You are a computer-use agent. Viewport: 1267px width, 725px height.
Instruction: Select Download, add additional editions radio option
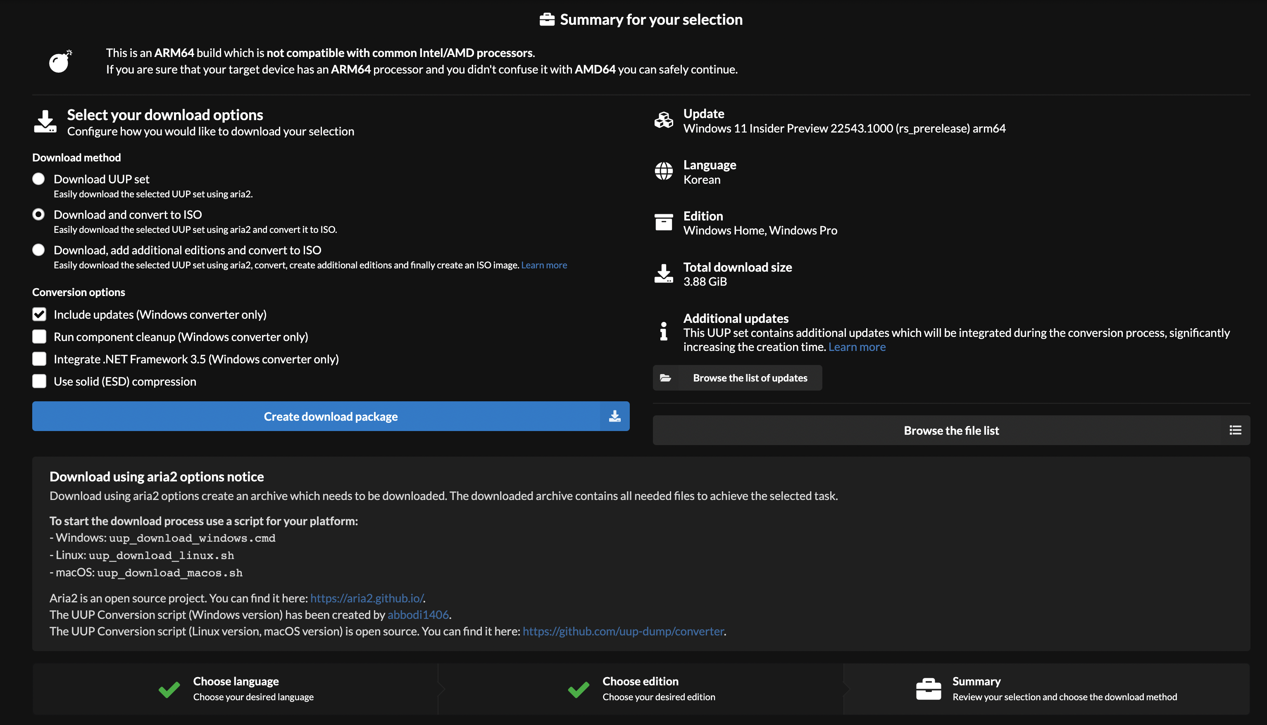(x=38, y=249)
